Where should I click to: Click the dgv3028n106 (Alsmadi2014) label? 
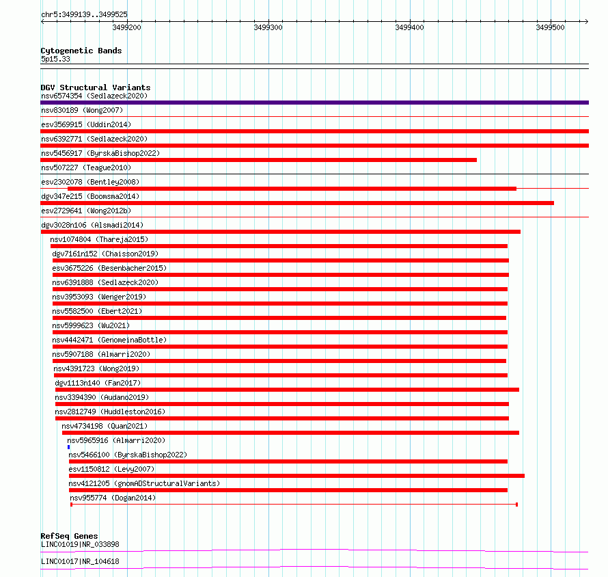click(92, 225)
